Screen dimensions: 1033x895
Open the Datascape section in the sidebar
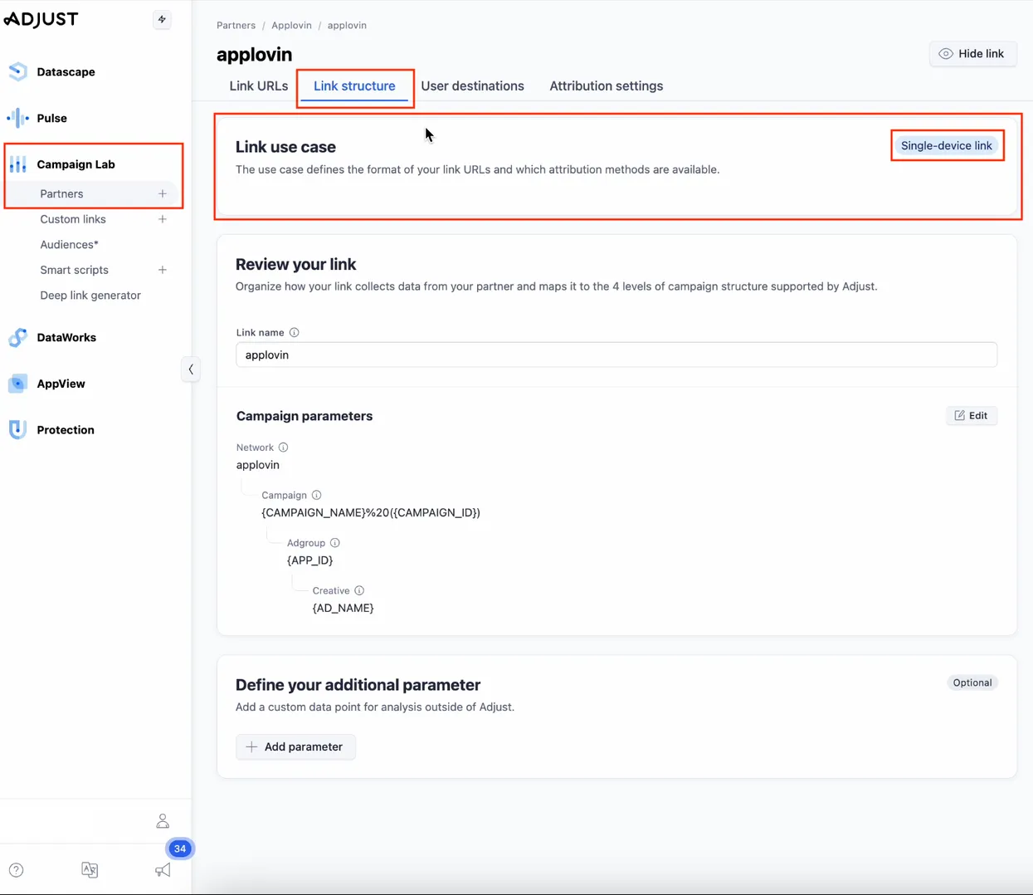[x=66, y=71]
